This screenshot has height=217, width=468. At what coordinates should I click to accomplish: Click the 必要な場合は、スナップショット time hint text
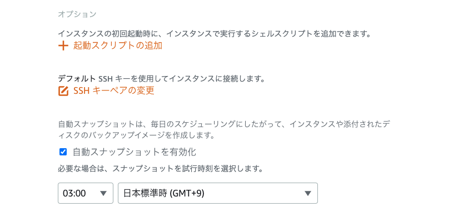pos(161,169)
